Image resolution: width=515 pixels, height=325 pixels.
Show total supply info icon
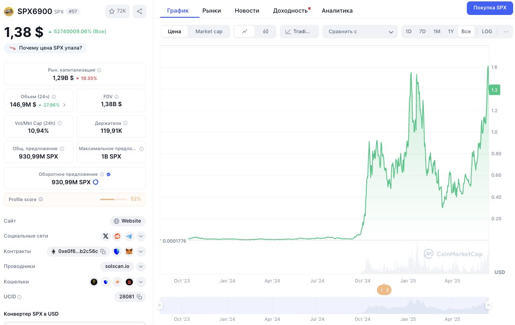pyautogui.click(x=62, y=149)
